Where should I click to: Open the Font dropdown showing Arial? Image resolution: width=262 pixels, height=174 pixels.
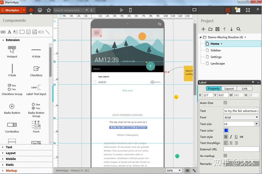coord(241,117)
